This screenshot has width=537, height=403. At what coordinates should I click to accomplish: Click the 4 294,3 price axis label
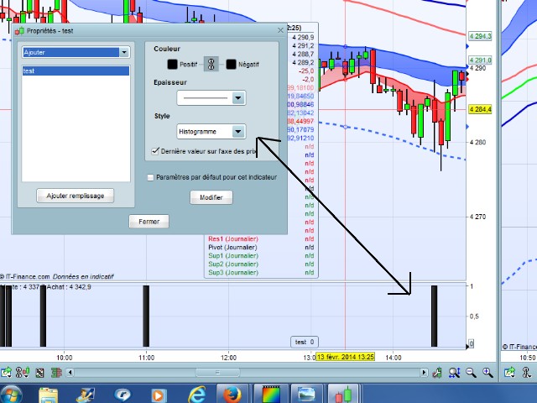coord(480,36)
